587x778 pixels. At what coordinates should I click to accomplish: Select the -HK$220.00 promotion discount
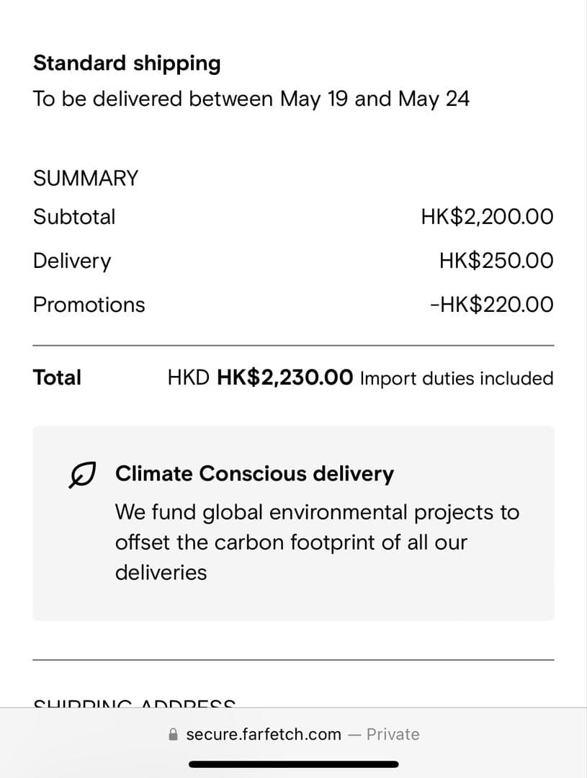(x=492, y=305)
